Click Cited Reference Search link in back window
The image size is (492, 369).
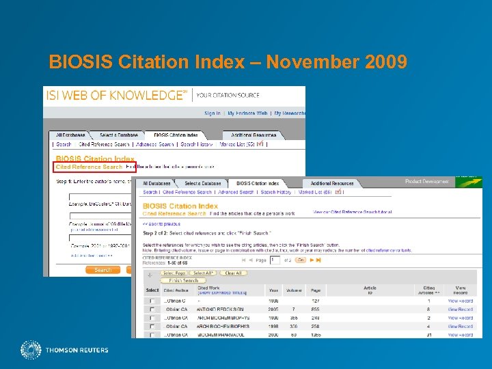point(104,144)
